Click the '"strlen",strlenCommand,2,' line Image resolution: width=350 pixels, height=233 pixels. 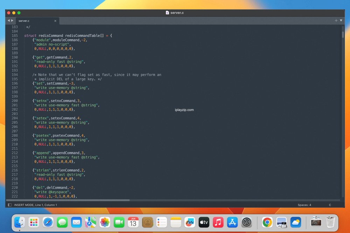59,170
